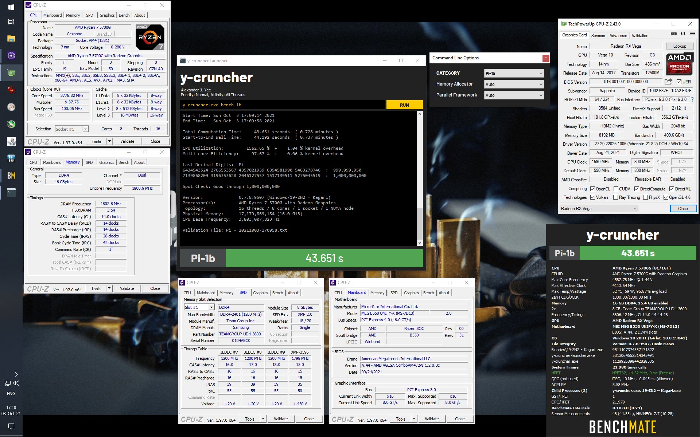Select the GPU-Z graphics card taskbar icon
This screenshot has height=437, width=700.
click(x=11, y=73)
